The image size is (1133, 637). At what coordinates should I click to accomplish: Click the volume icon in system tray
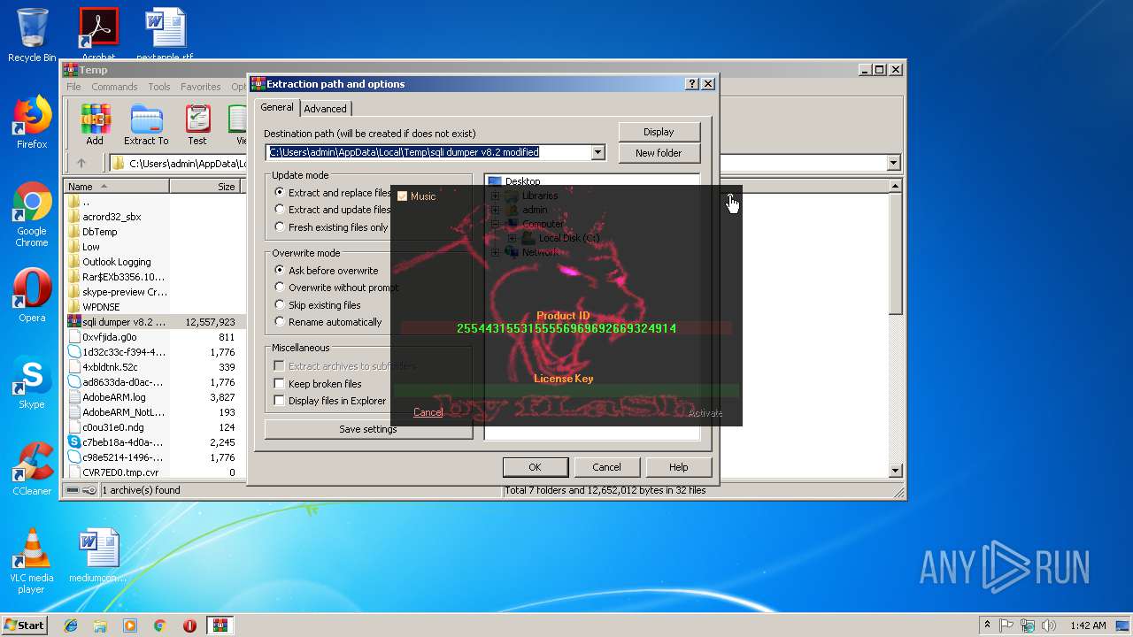(x=1049, y=625)
